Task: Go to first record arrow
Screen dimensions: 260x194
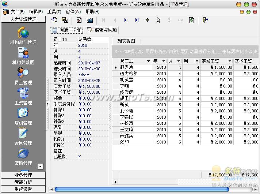Action: tap(103, 20)
